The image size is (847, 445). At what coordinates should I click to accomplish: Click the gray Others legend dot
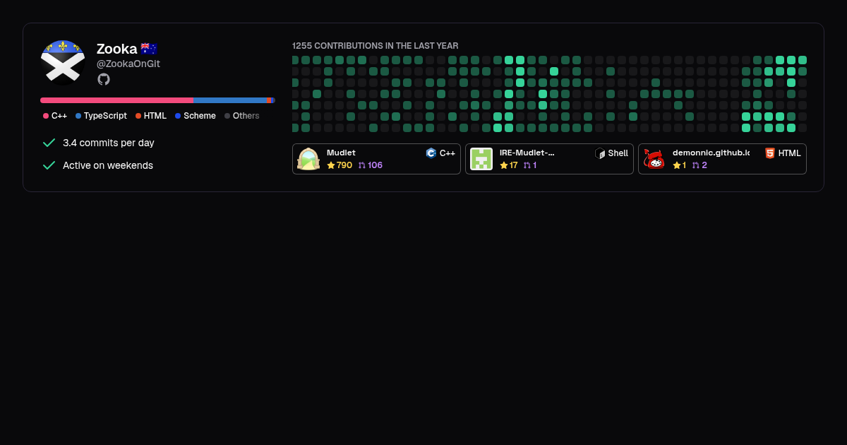point(227,116)
